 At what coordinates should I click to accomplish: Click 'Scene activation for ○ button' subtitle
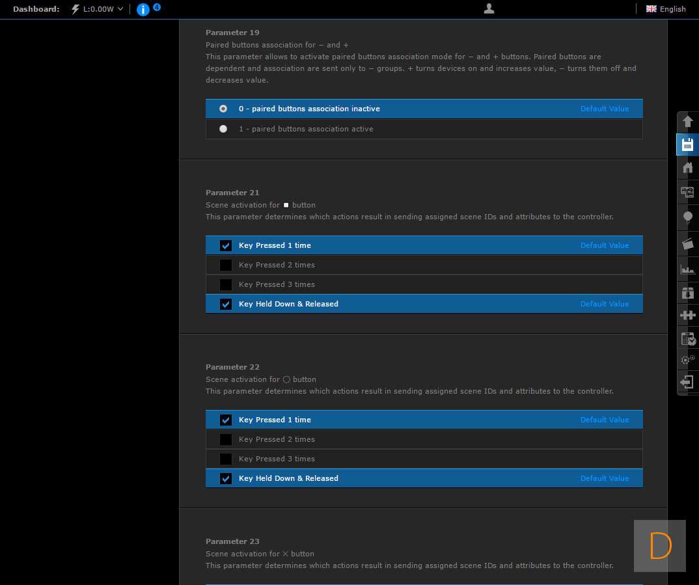(x=261, y=379)
